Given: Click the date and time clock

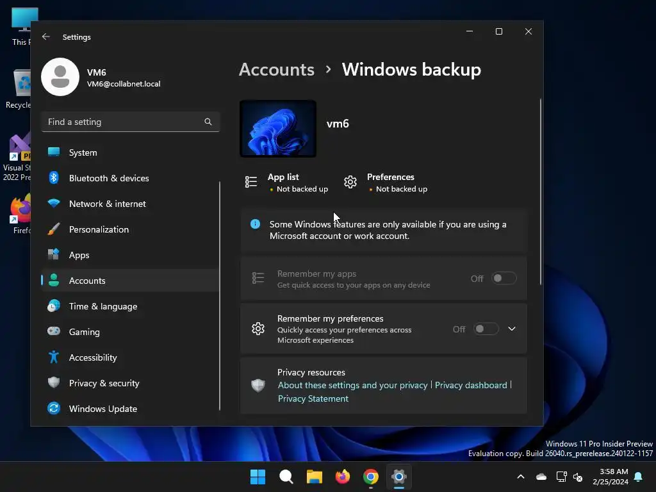Looking at the screenshot, I should pos(611,477).
